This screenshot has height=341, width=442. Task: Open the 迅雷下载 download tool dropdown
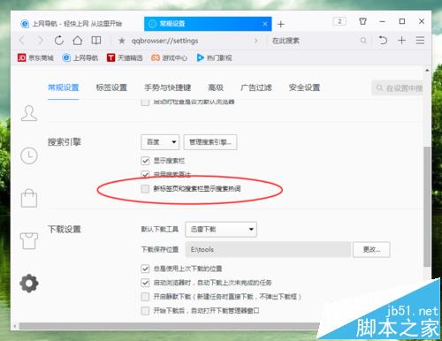coord(221,230)
